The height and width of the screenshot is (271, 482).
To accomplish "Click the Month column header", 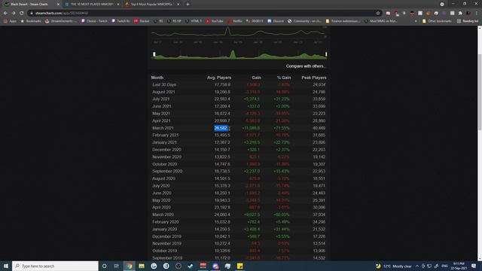I will coord(157,78).
